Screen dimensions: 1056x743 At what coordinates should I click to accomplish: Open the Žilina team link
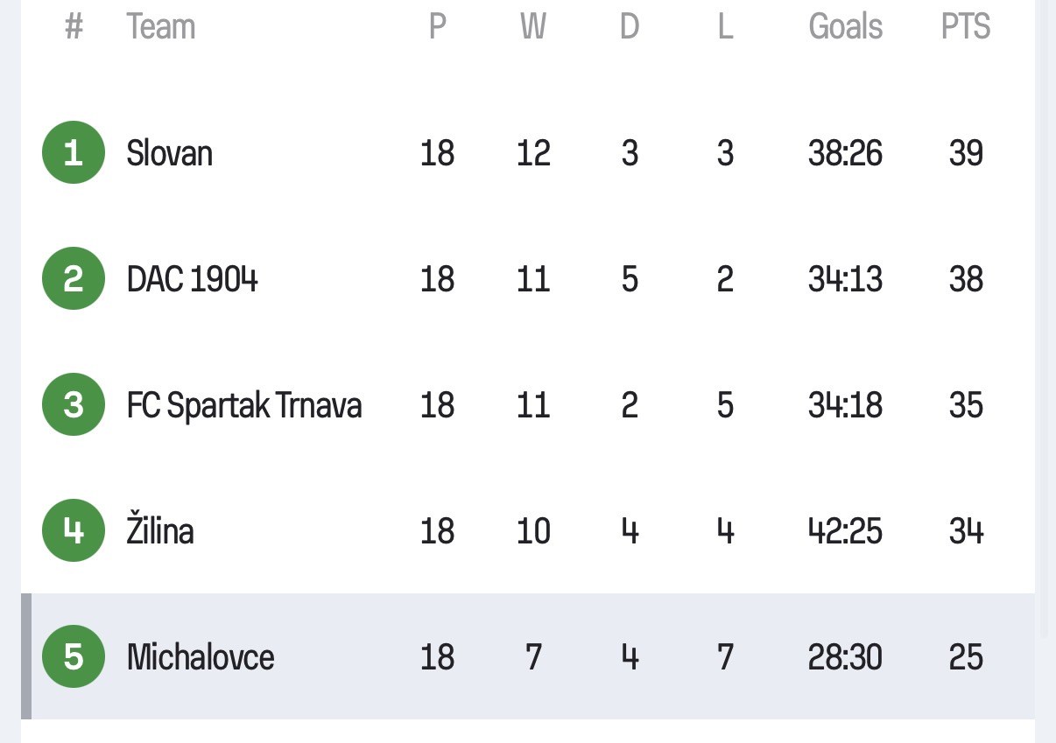(160, 529)
